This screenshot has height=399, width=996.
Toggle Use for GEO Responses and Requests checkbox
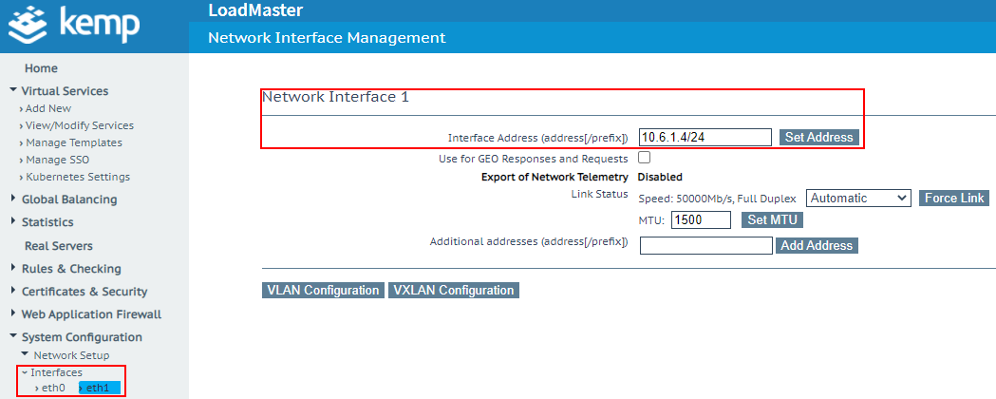[644, 158]
